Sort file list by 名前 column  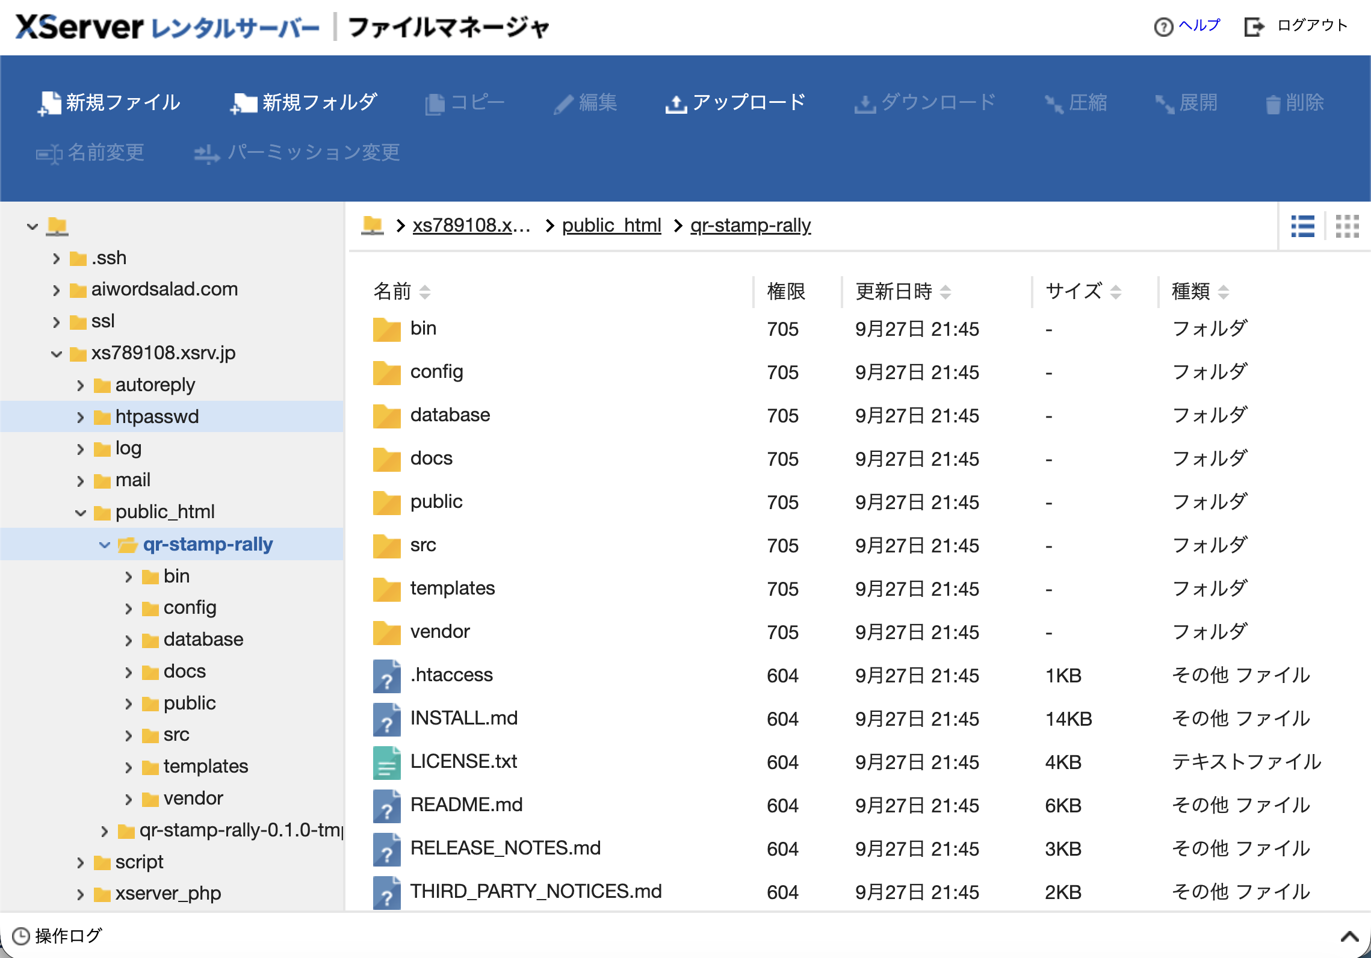(402, 292)
